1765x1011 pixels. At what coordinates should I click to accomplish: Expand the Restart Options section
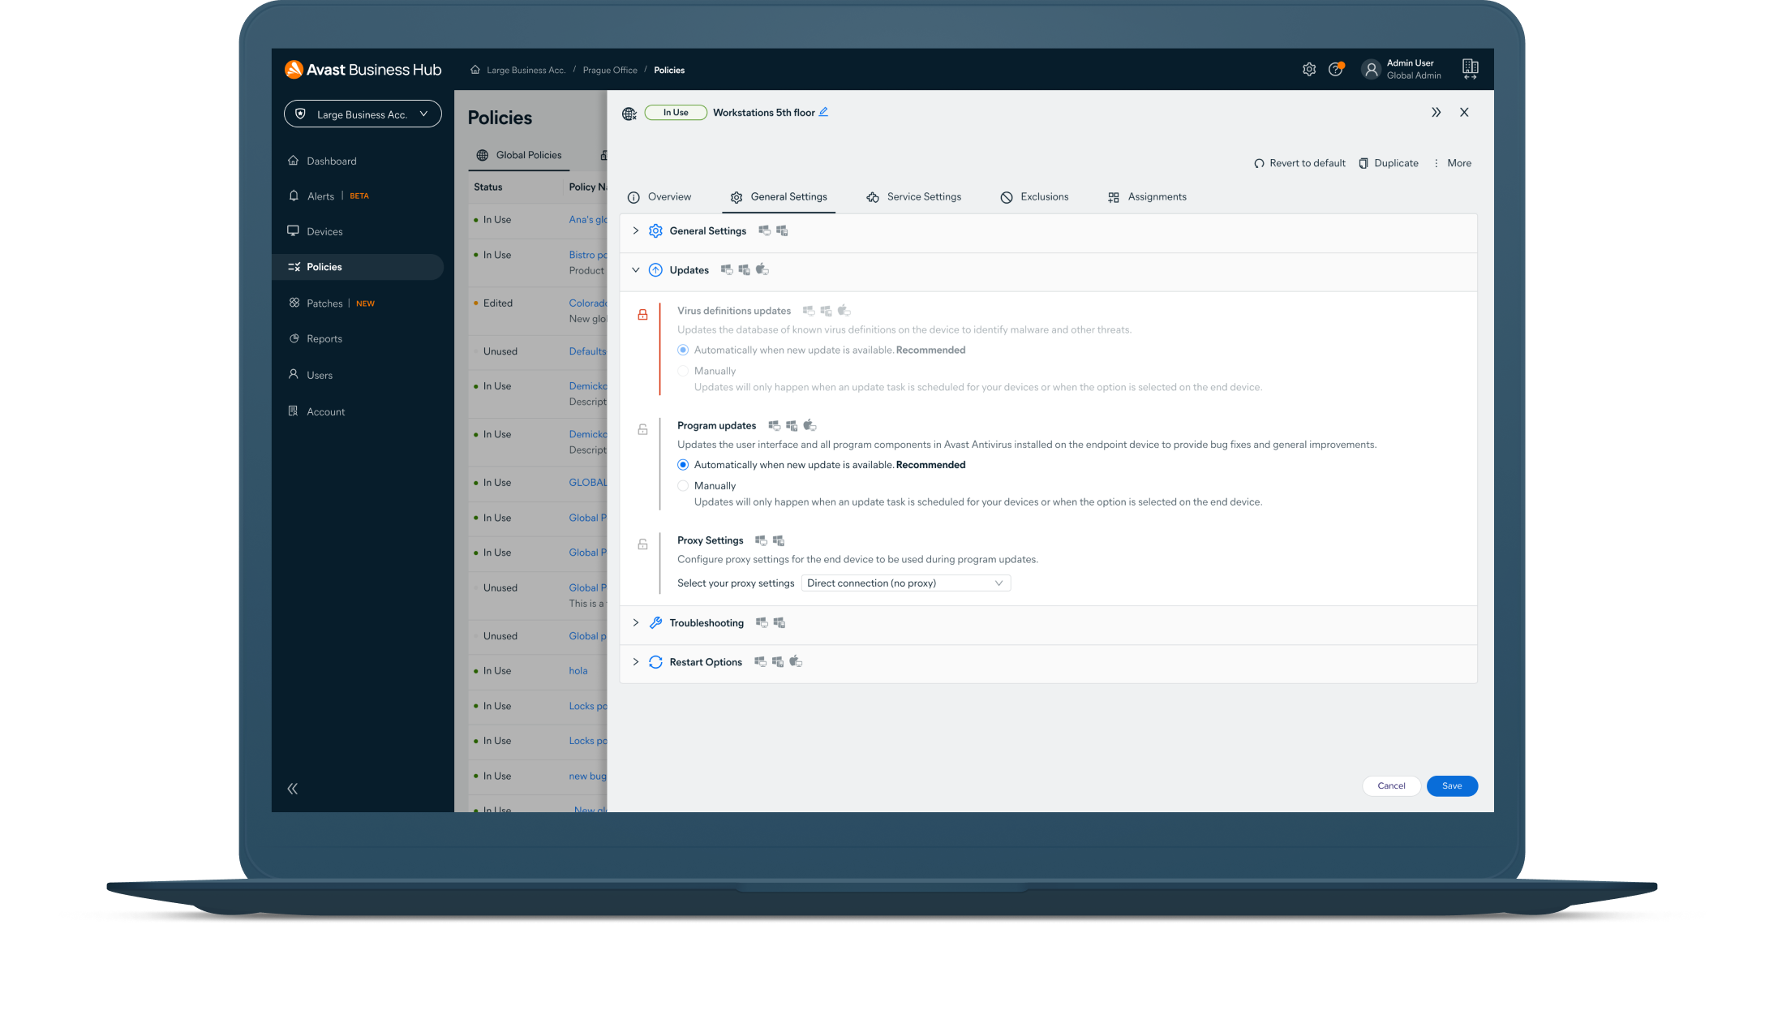(x=634, y=660)
